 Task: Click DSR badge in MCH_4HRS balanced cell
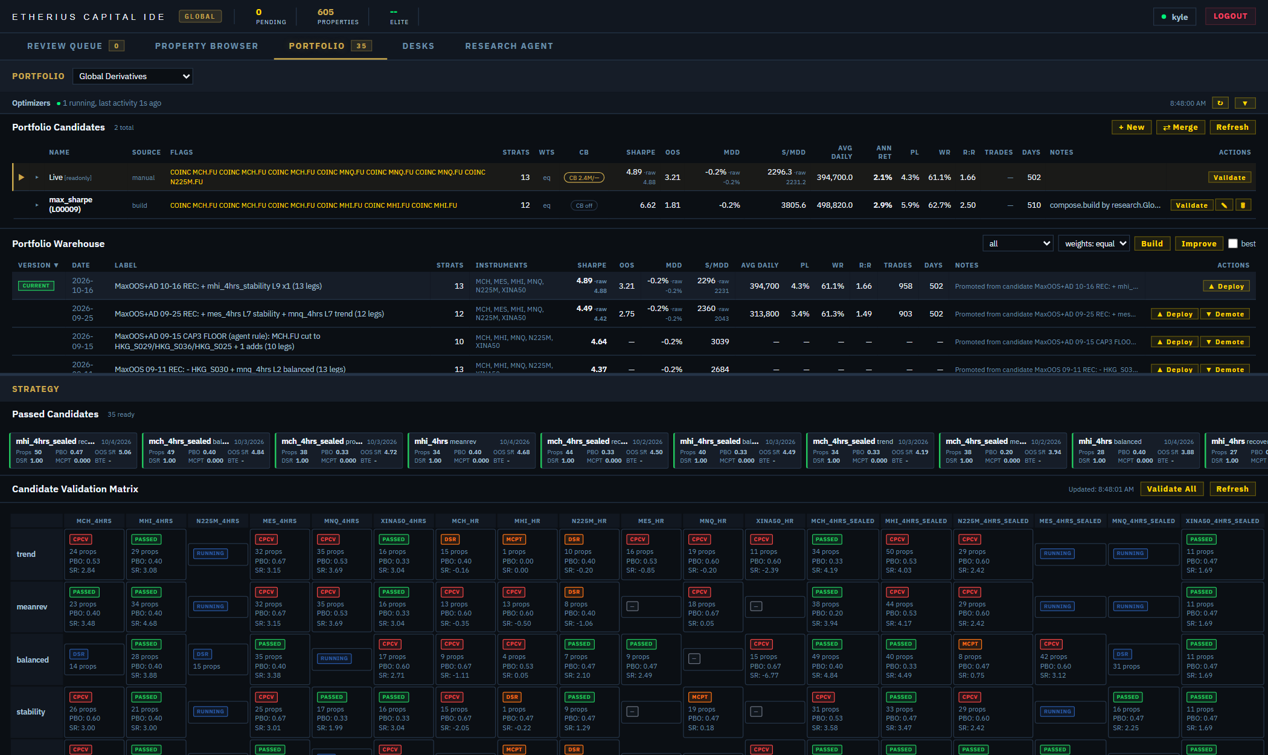click(79, 654)
